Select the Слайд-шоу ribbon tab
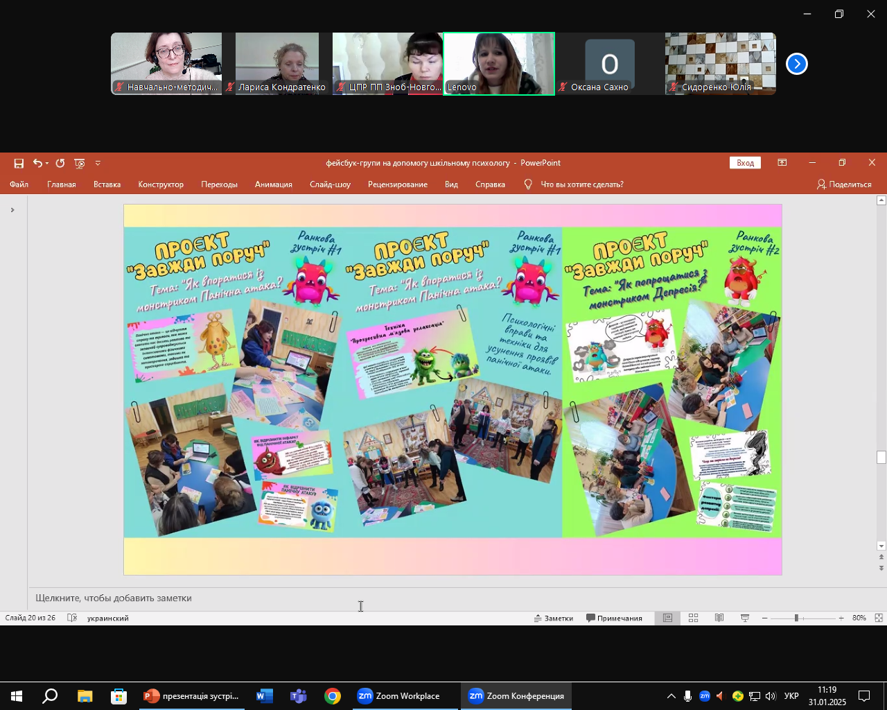The image size is (887, 710). [331, 184]
